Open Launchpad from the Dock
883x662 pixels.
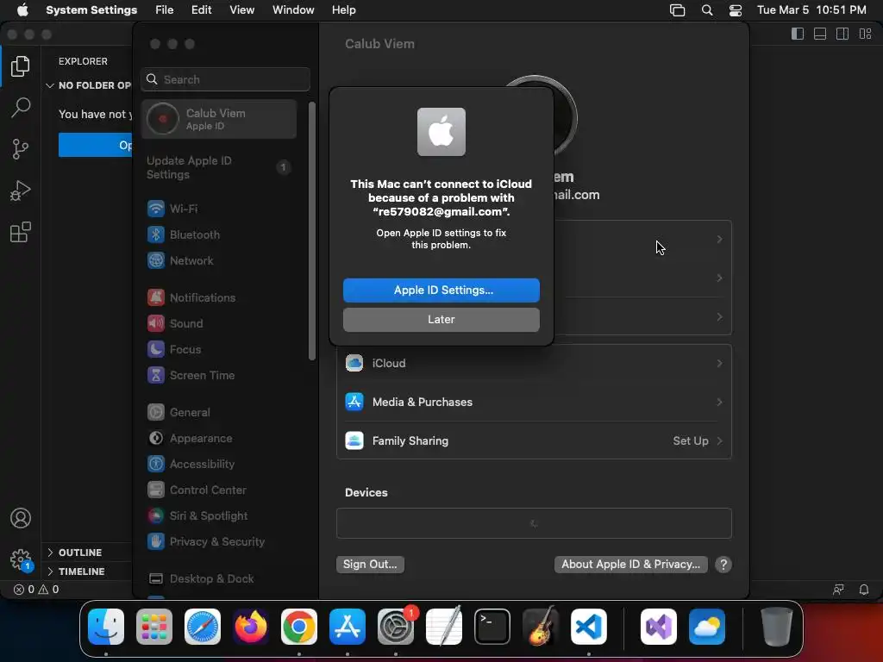click(154, 627)
